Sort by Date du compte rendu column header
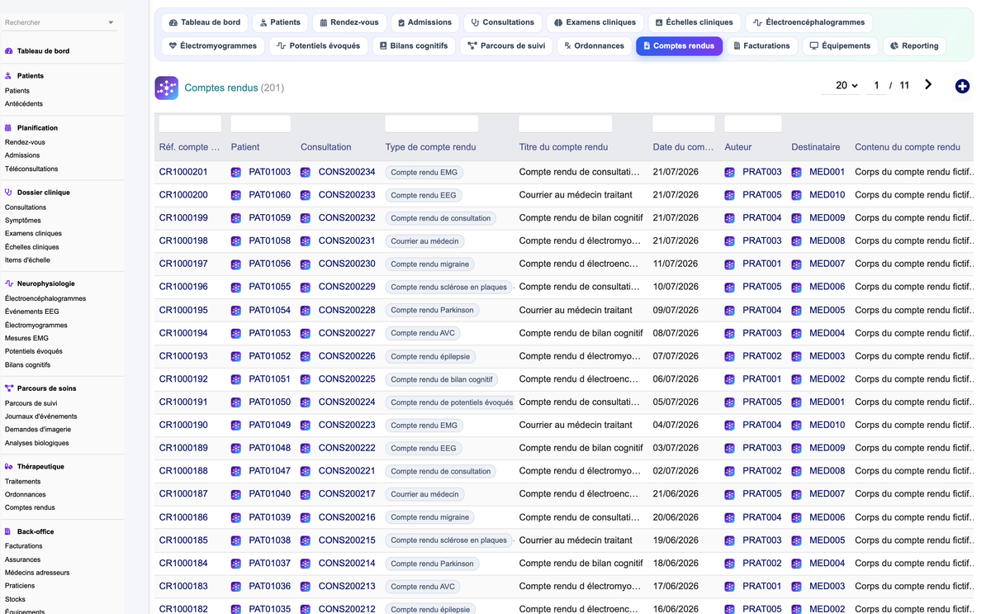This screenshot has height=614, width=991. pos(683,147)
